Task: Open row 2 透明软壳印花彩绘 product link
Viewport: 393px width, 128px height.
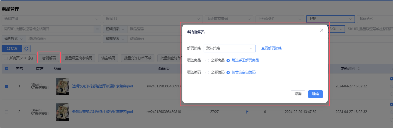Action: (x=102, y=112)
